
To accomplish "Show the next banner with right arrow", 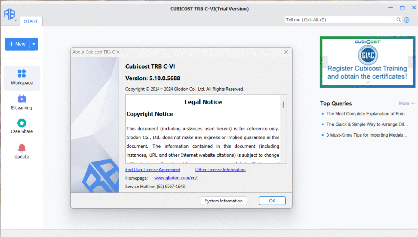I will (411, 62).
